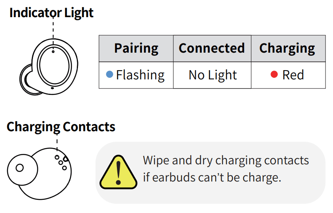Click the indicator light dot on upper earbud
The image size is (333, 213).
tap(53, 51)
